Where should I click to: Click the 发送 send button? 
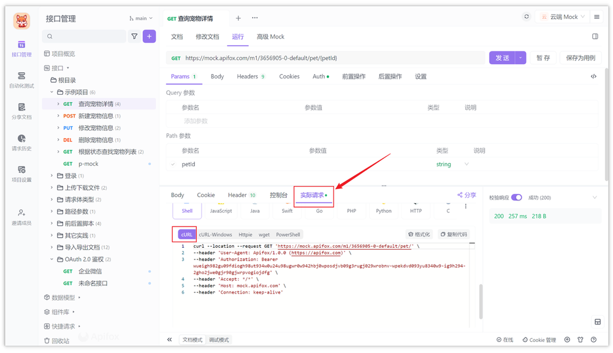[x=503, y=58]
